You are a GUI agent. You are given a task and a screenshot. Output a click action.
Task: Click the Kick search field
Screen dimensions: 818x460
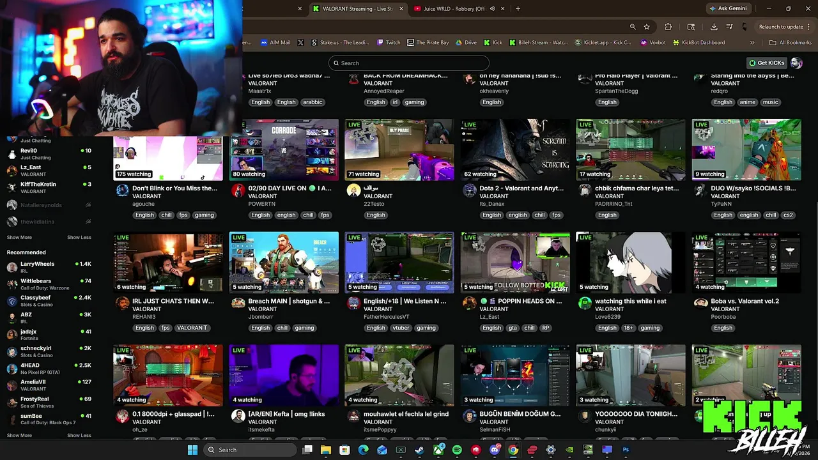pyautogui.click(x=409, y=63)
